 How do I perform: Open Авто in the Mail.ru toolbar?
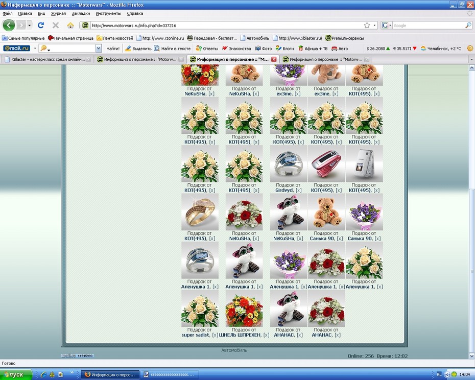(340, 49)
